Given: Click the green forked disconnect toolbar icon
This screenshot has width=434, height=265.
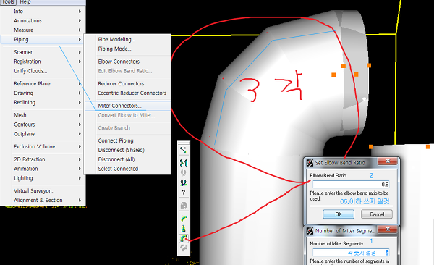Looking at the screenshot, I should [183, 182].
